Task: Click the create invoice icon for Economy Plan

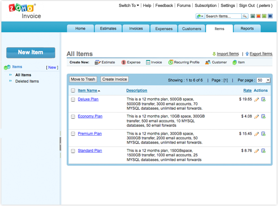Action: click(264, 117)
